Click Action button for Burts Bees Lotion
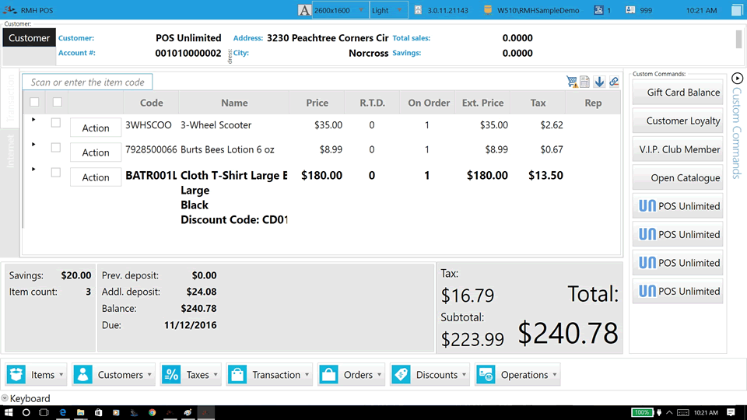This screenshot has width=747, height=420. tap(95, 152)
